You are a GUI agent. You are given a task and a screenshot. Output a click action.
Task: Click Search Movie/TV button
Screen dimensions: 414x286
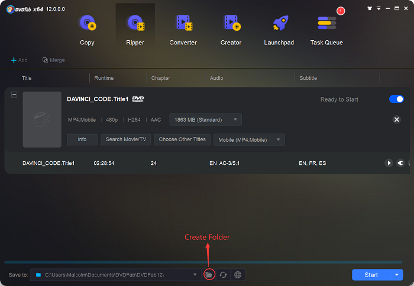(126, 139)
